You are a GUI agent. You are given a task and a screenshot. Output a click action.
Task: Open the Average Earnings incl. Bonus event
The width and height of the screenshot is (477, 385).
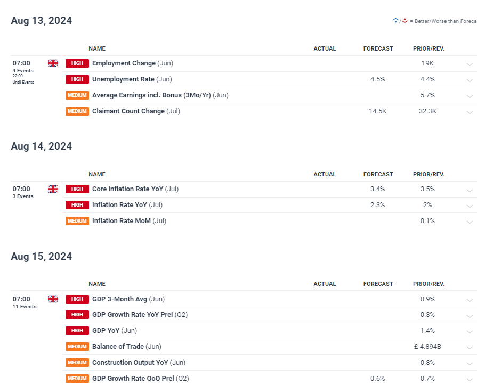[151, 95]
